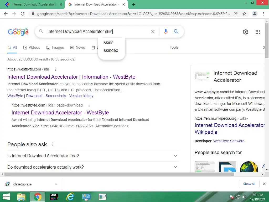Image resolution: width=269 pixels, height=202 pixels.
Task: Click the flag notification tray icon
Action: coord(232,197)
